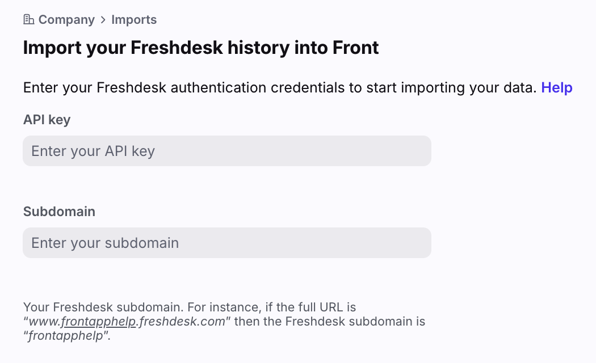The height and width of the screenshot is (363, 596).
Task: Click the ".freshdesk.com" part of example URL
Action: pyautogui.click(x=182, y=322)
